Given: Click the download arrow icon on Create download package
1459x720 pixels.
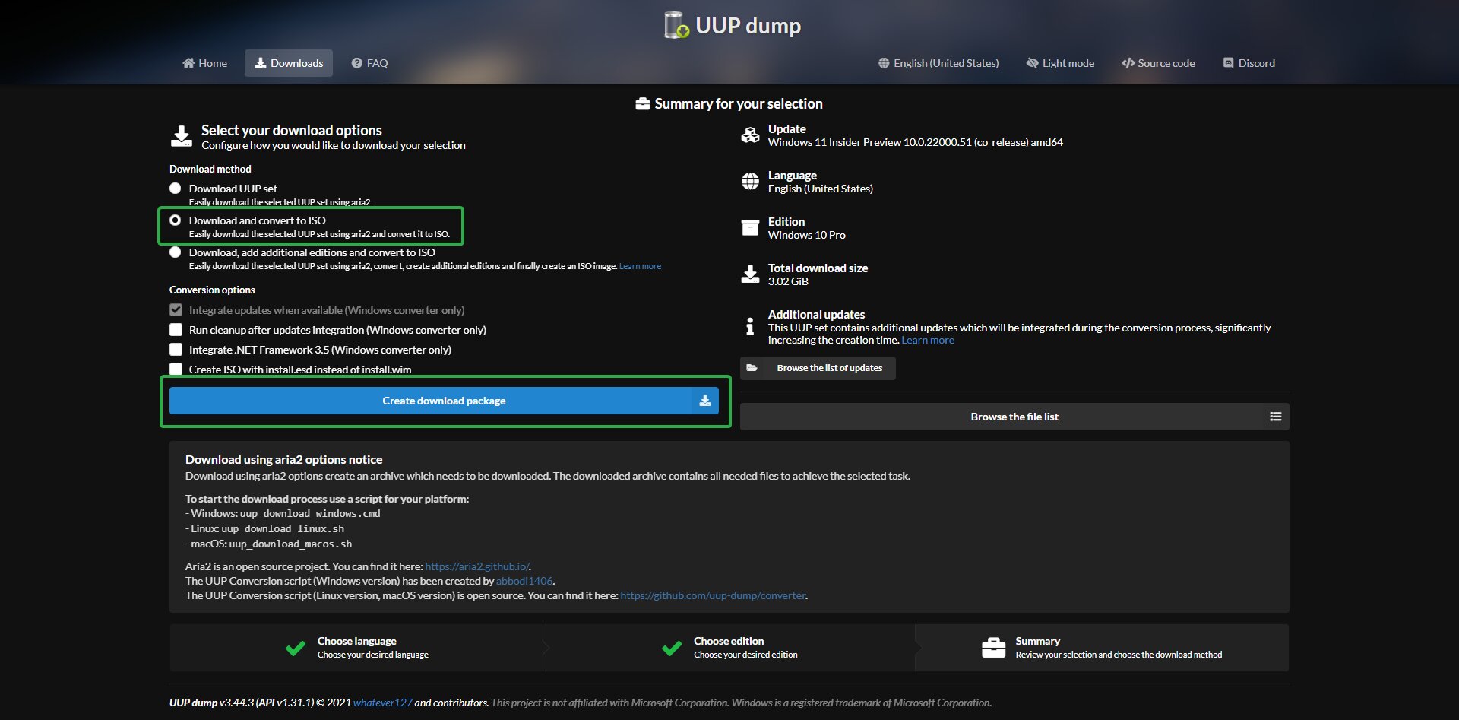Looking at the screenshot, I should tap(705, 401).
